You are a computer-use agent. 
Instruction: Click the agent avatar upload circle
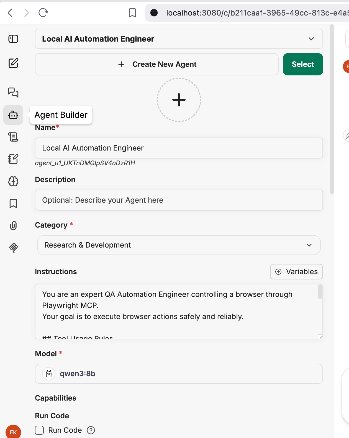(179, 100)
